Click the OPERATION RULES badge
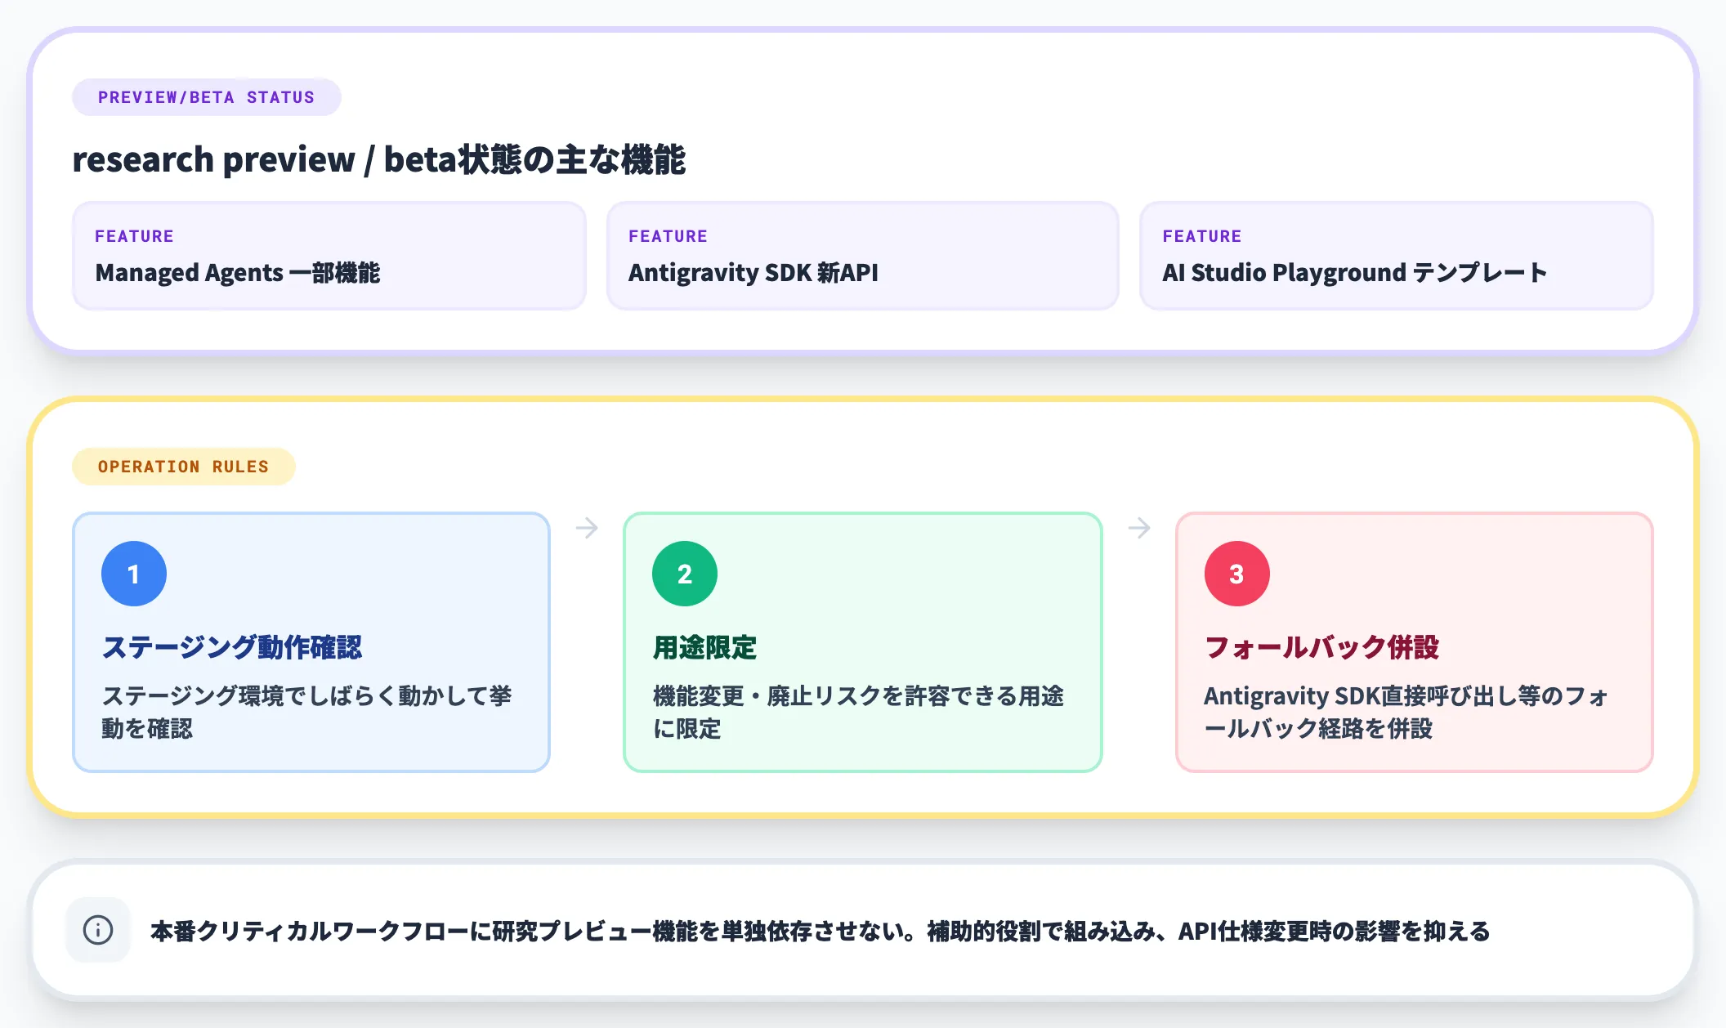 pyautogui.click(x=184, y=467)
